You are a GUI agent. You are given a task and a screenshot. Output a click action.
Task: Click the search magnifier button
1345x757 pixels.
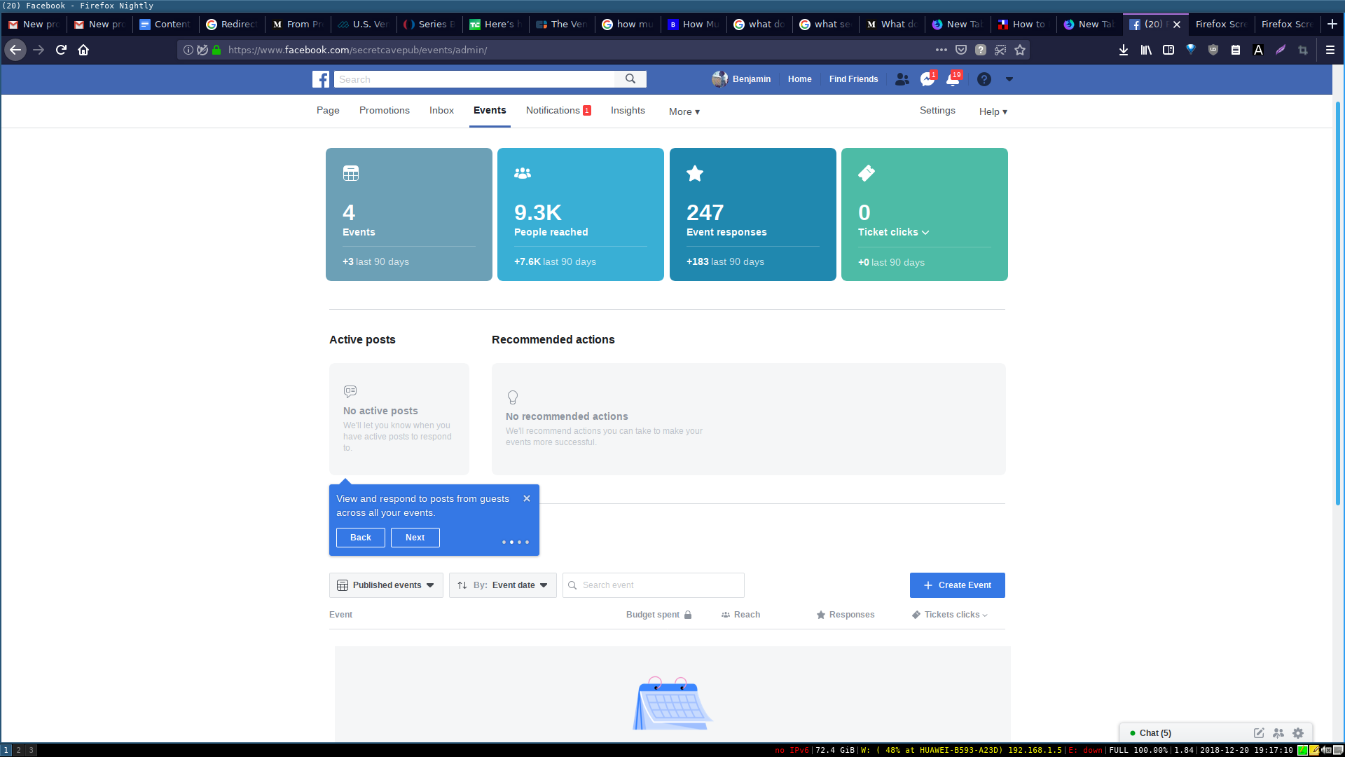click(630, 79)
